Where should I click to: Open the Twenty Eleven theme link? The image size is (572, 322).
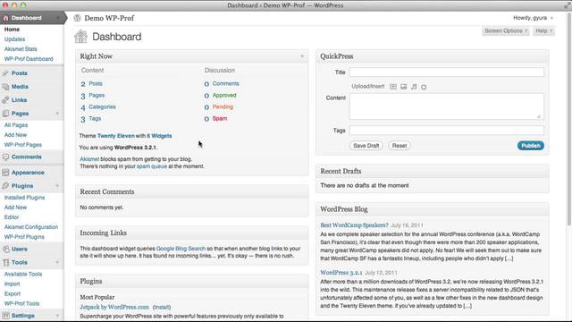click(116, 136)
